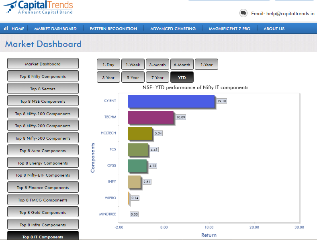Open the ABOUT US menu item
The image size is (317, 240).
(x=274, y=28)
